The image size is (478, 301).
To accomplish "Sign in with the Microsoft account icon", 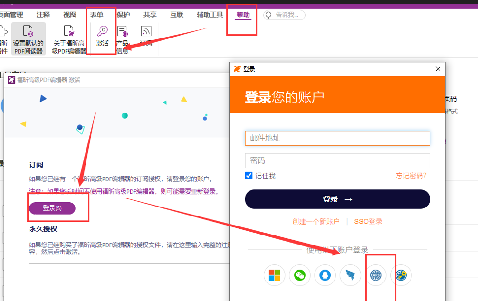I will click(x=274, y=275).
